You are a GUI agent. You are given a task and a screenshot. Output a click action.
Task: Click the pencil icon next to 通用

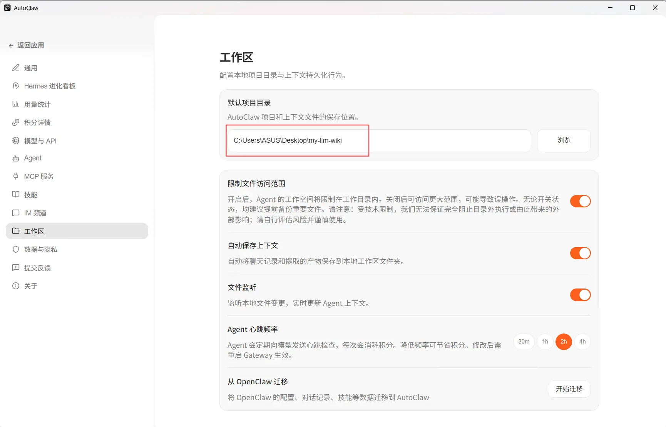[x=16, y=68]
